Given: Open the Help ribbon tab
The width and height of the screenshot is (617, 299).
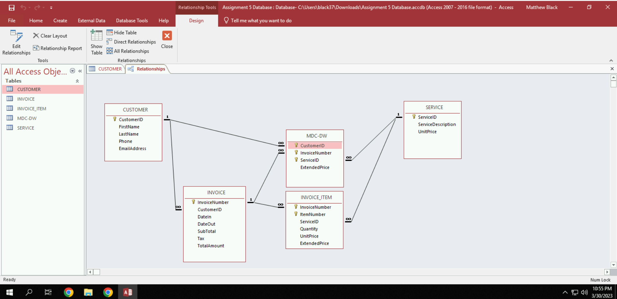Looking at the screenshot, I should (x=164, y=21).
